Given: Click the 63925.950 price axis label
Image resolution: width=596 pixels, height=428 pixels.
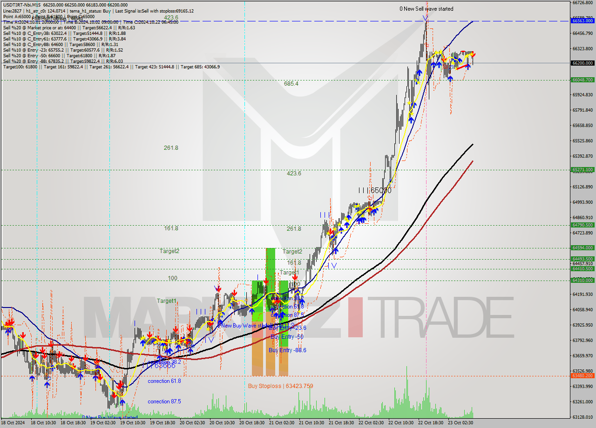Looking at the screenshot, I should coord(582,325).
